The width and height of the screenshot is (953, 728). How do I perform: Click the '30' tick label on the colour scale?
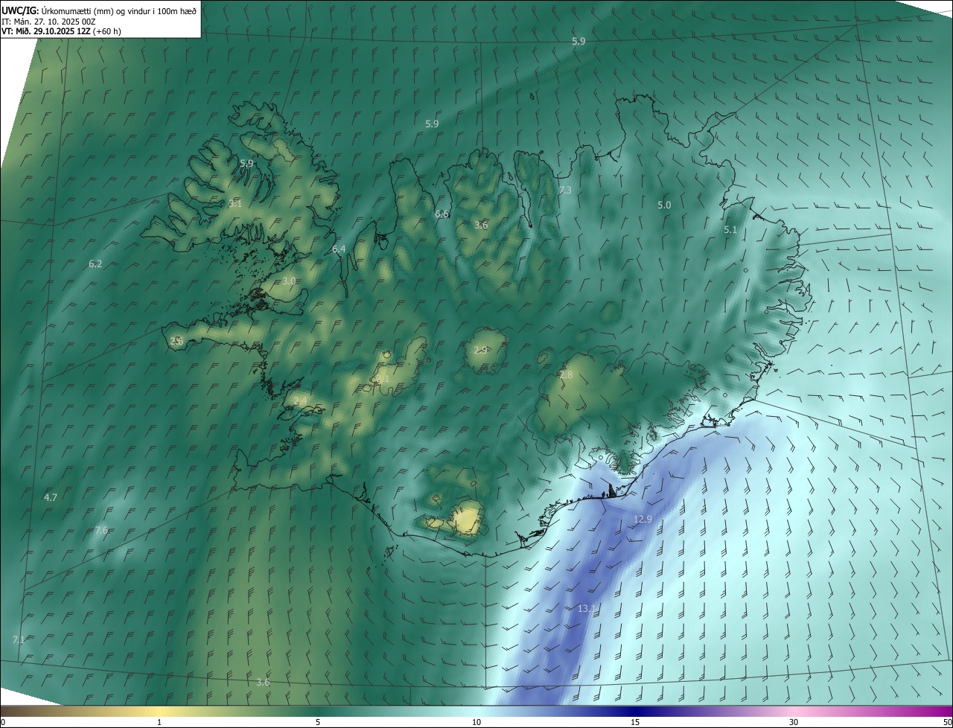(x=794, y=723)
